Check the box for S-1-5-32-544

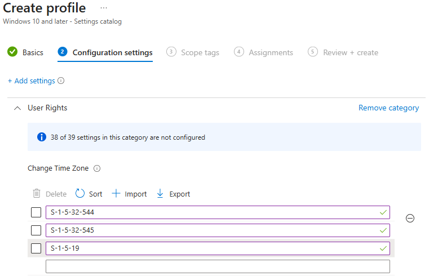(x=36, y=212)
